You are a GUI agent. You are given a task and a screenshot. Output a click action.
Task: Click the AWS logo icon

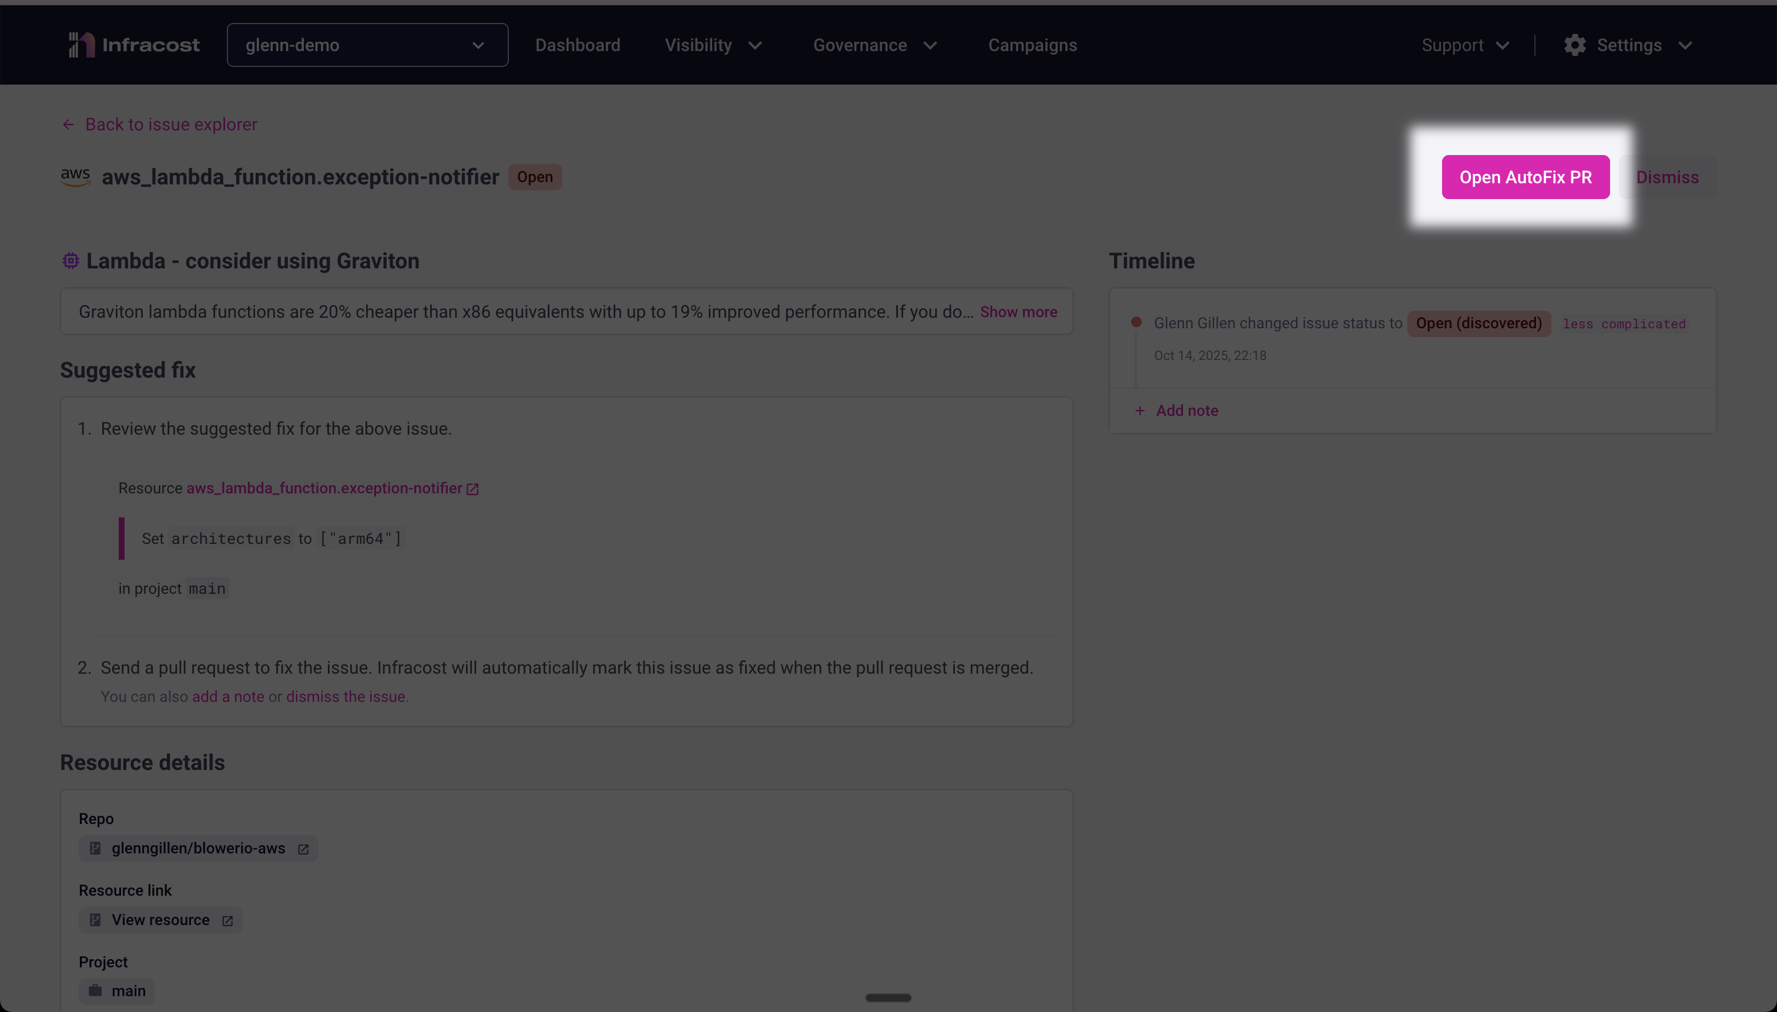coord(75,177)
